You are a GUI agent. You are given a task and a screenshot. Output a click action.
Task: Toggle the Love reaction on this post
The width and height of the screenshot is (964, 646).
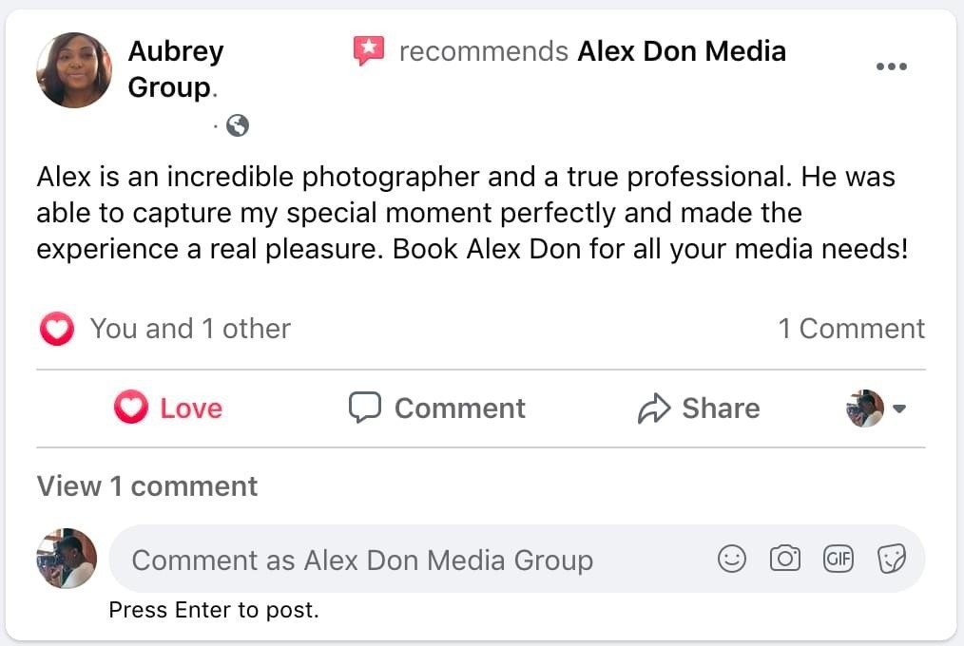pos(168,408)
